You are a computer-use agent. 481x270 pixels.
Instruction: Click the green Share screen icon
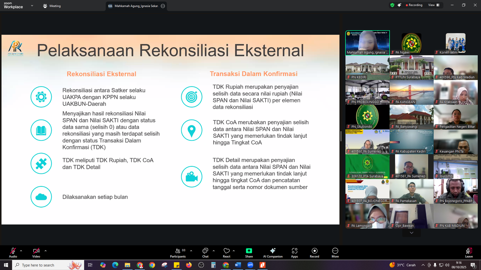249,251
